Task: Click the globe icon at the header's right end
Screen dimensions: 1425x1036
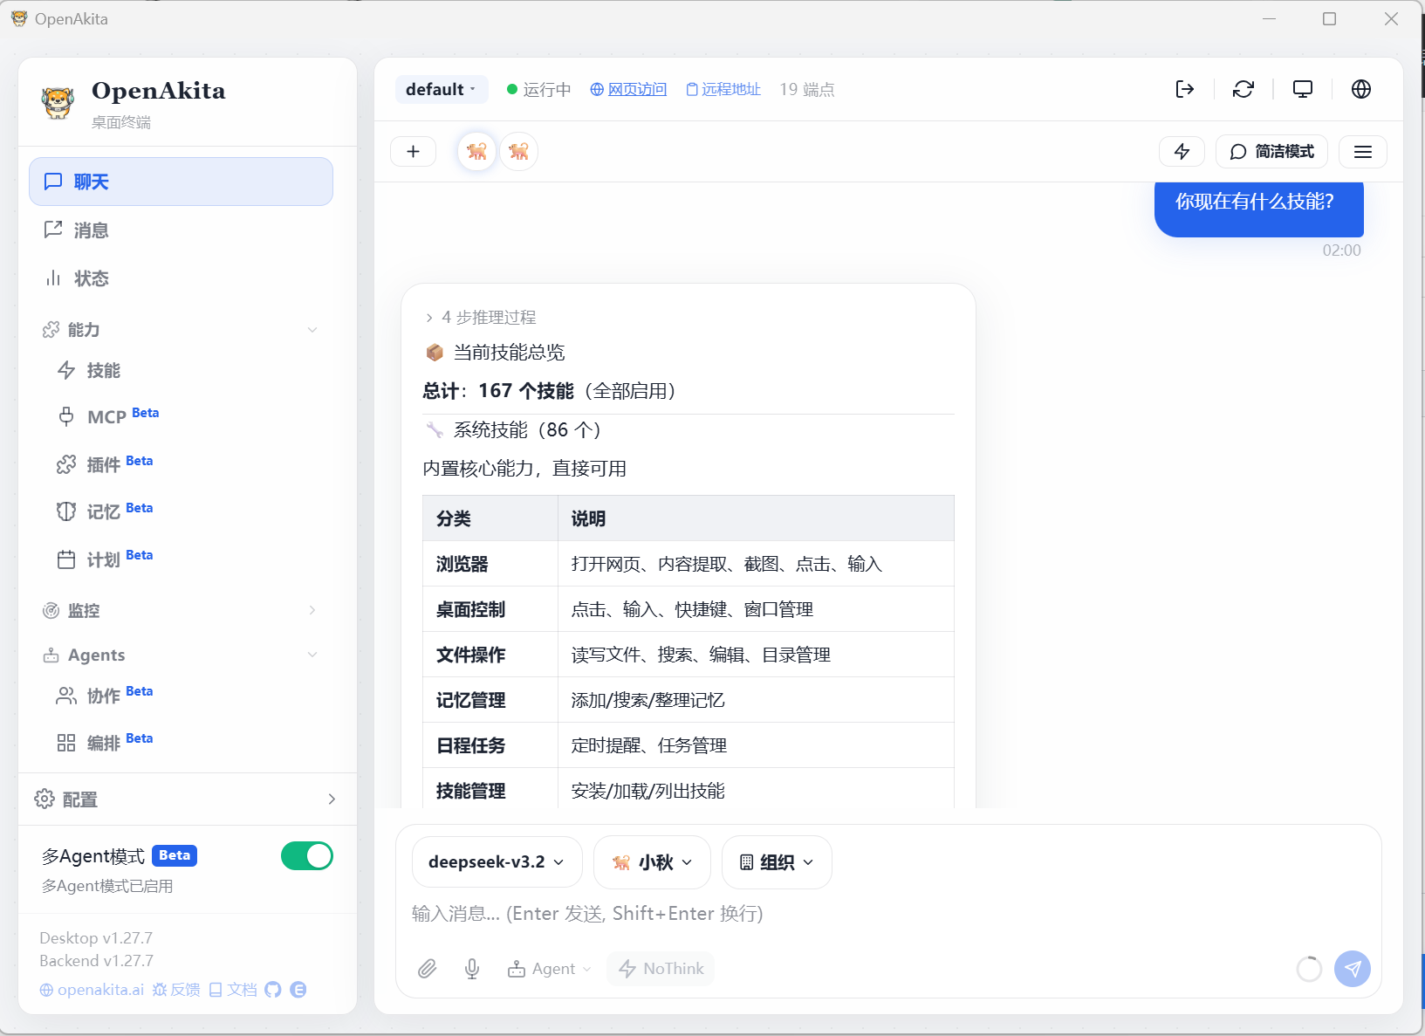Action: pyautogui.click(x=1361, y=89)
